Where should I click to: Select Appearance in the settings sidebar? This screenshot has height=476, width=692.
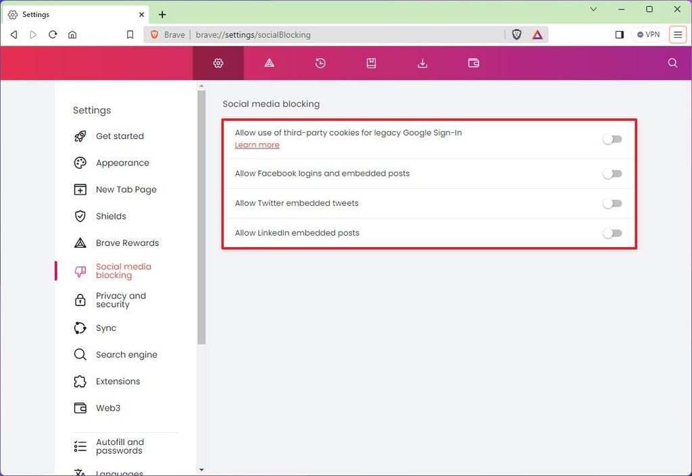tap(122, 163)
